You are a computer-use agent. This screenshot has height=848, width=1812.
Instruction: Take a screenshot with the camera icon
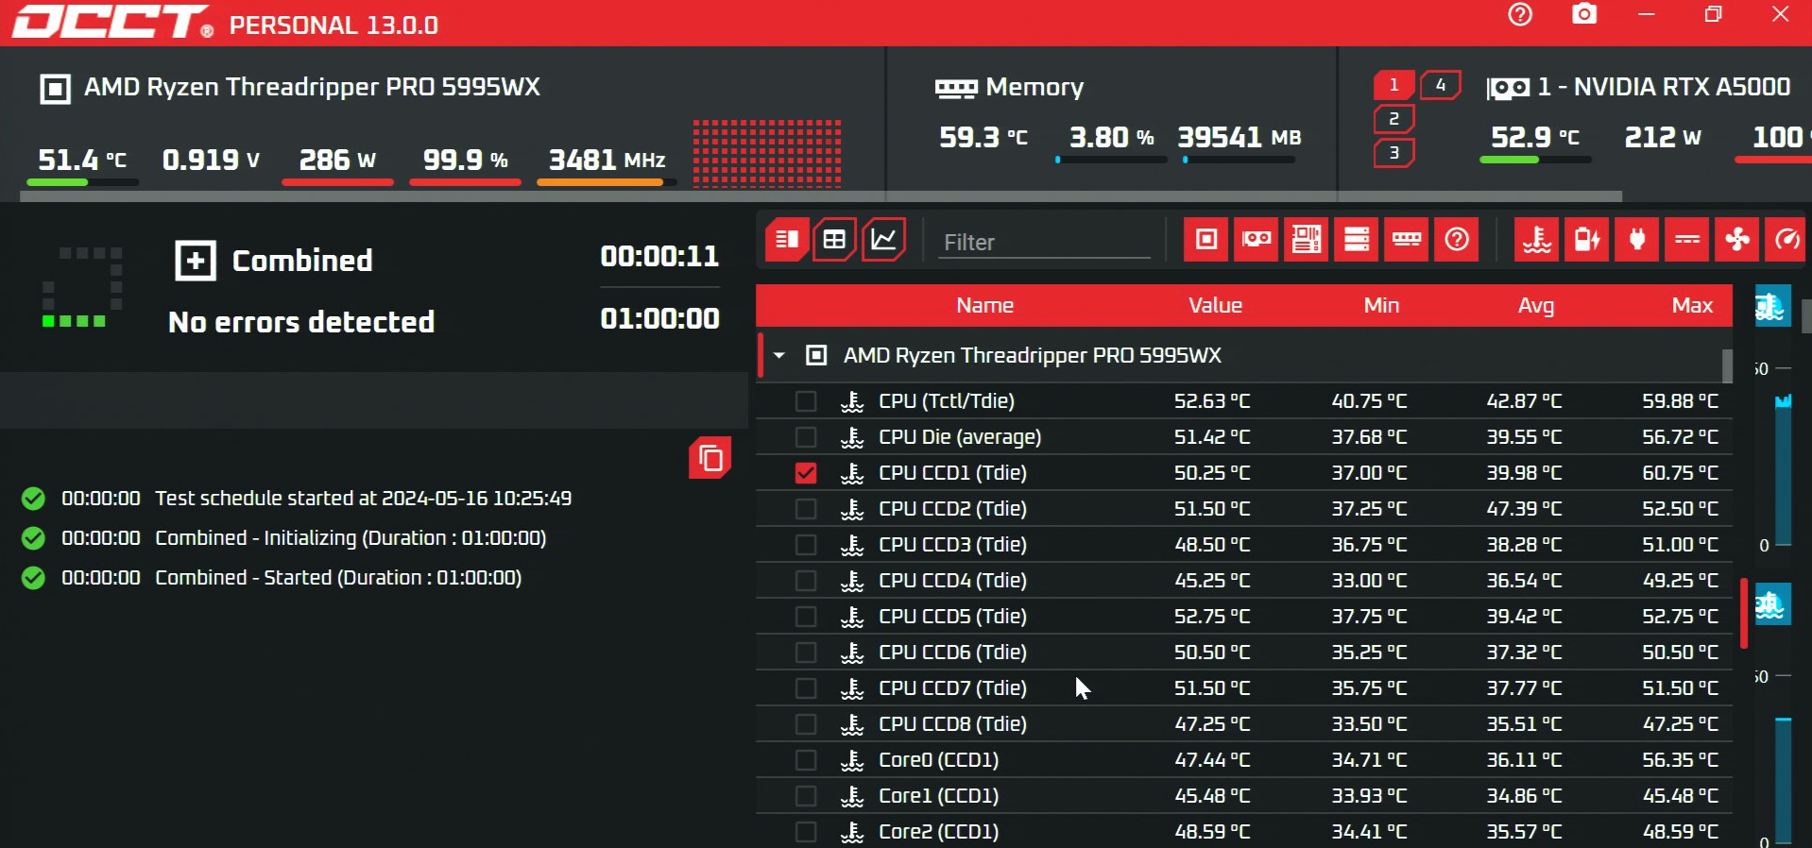click(x=1584, y=14)
